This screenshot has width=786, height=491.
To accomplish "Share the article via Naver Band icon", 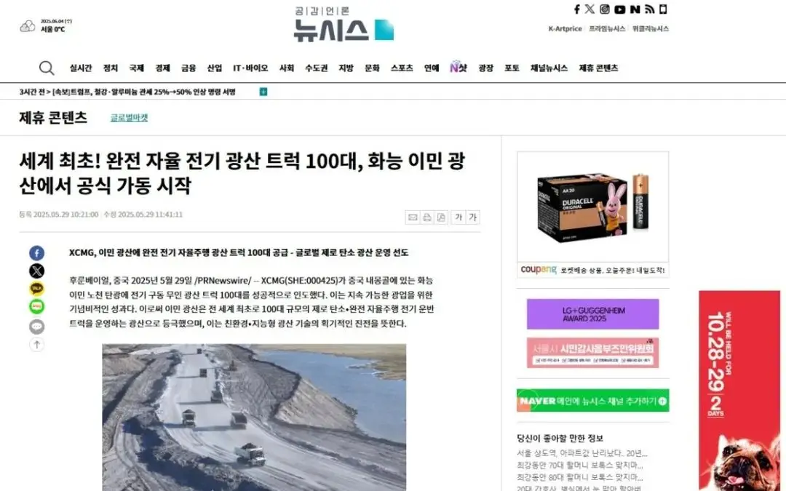I will pyautogui.click(x=36, y=307).
